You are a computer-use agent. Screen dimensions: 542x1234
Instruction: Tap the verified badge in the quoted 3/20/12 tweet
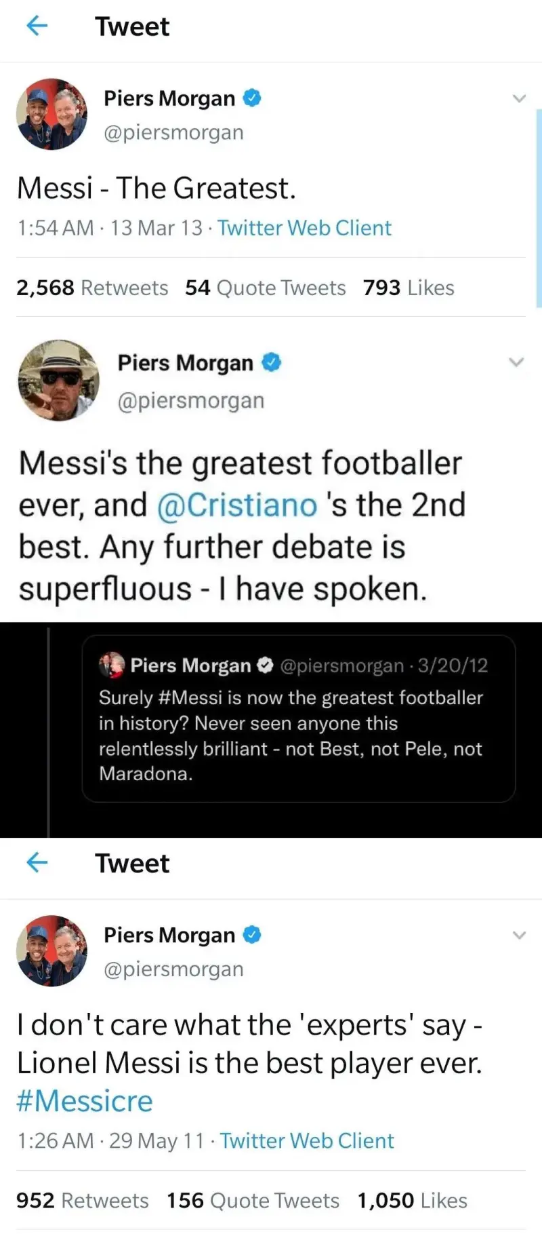pos(266,666)
